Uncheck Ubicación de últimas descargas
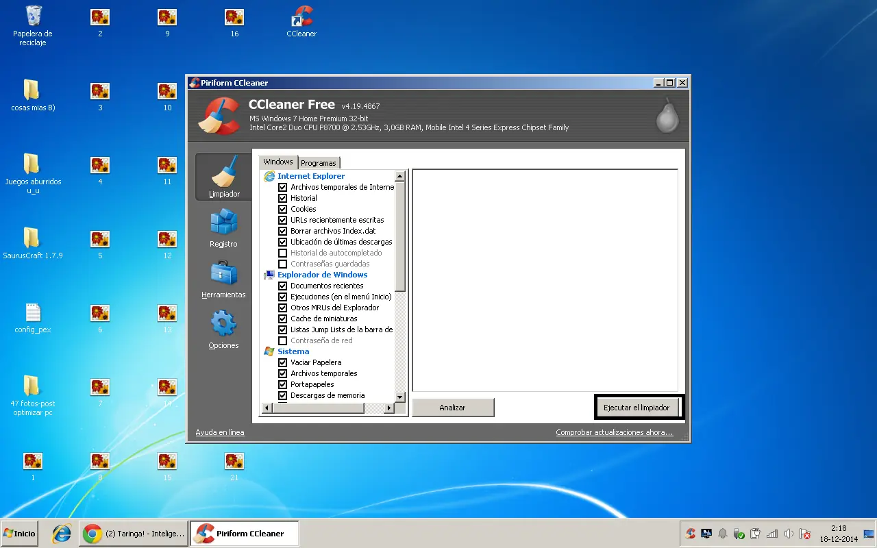 click(283, 242)
